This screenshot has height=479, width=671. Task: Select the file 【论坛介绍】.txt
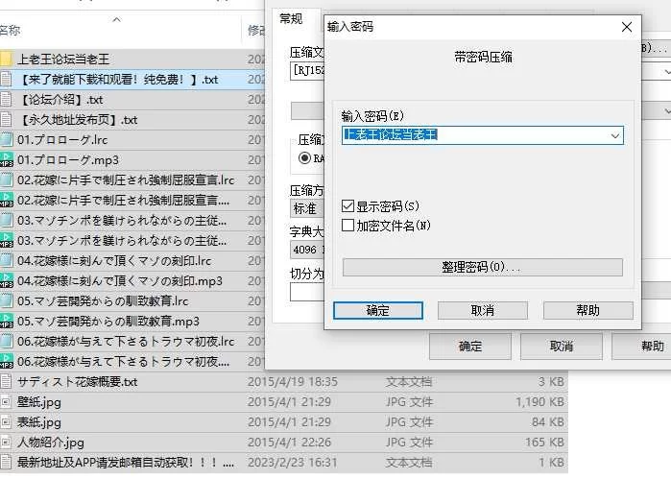(x=61, y=100)
